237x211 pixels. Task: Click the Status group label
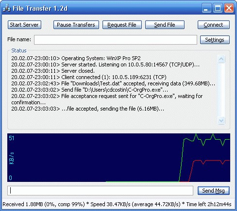pos(19,50)
